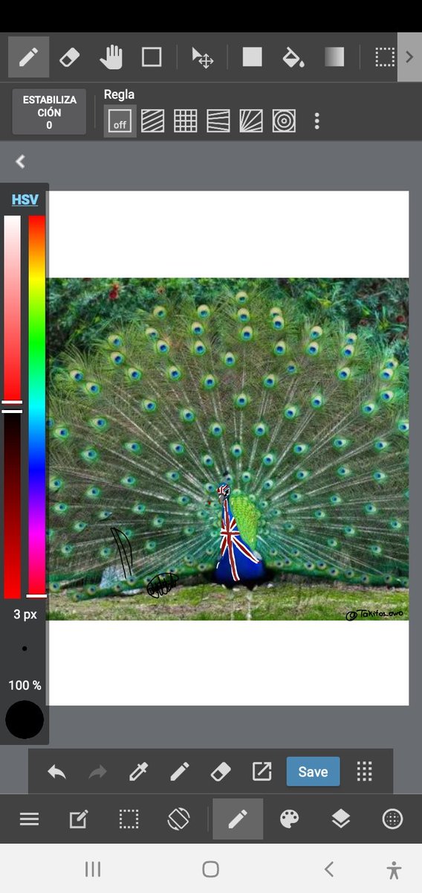Collapse panel with the left chevron
Image resolution: width=422 pixels, height=893 pixels.
tap(21, 161)
